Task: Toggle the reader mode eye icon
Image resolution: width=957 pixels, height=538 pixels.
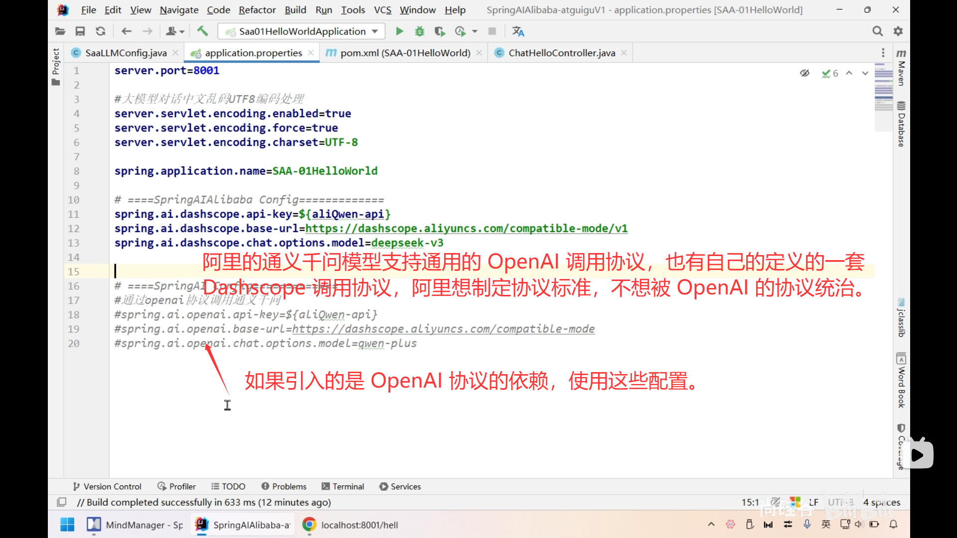Action: click(x=804, y=73)
